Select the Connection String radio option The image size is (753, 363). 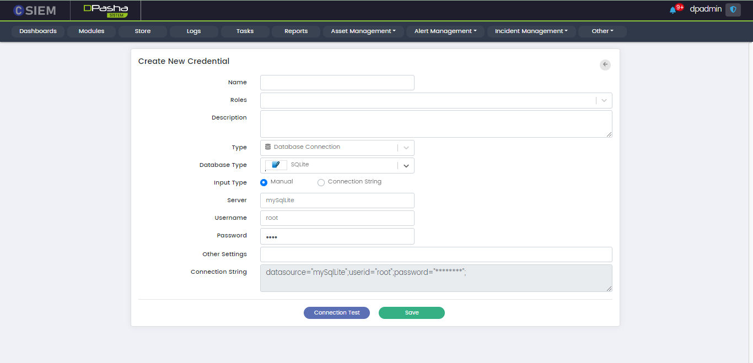(321, 182)
